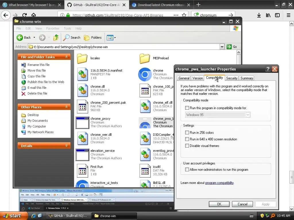
Task: Select the chrome_proxy application icon
Action: tap(82, 123)
